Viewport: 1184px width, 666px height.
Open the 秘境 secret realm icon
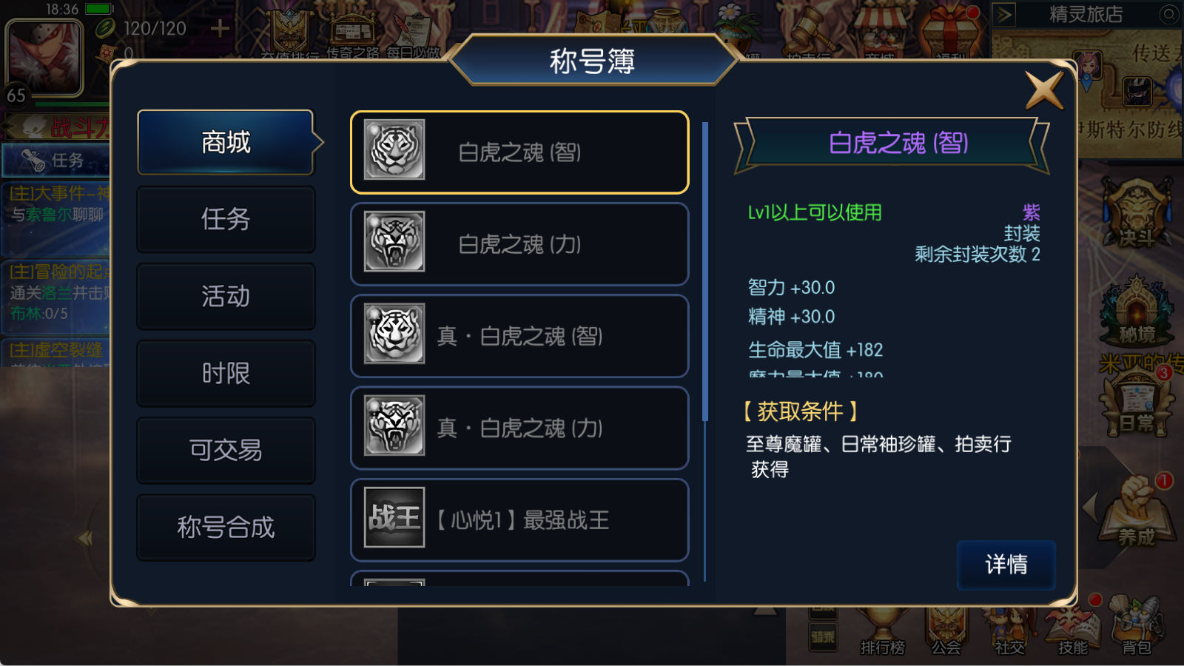coord(1137,311)
